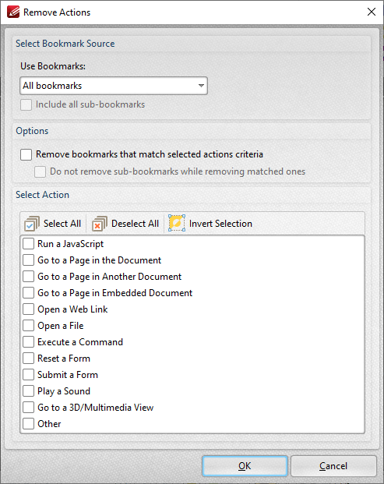Check Go to a Page in the Document
The width and height of the screenshot is (384, 484).
[28, 260]
